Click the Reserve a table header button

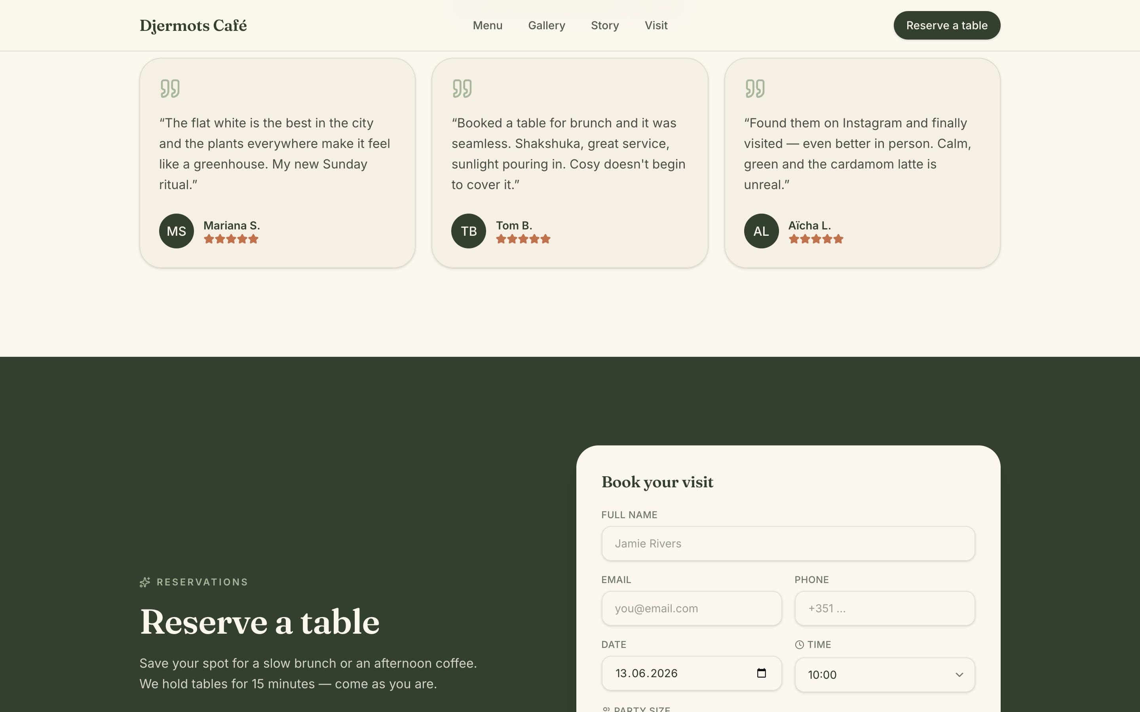tap(947, 25)
